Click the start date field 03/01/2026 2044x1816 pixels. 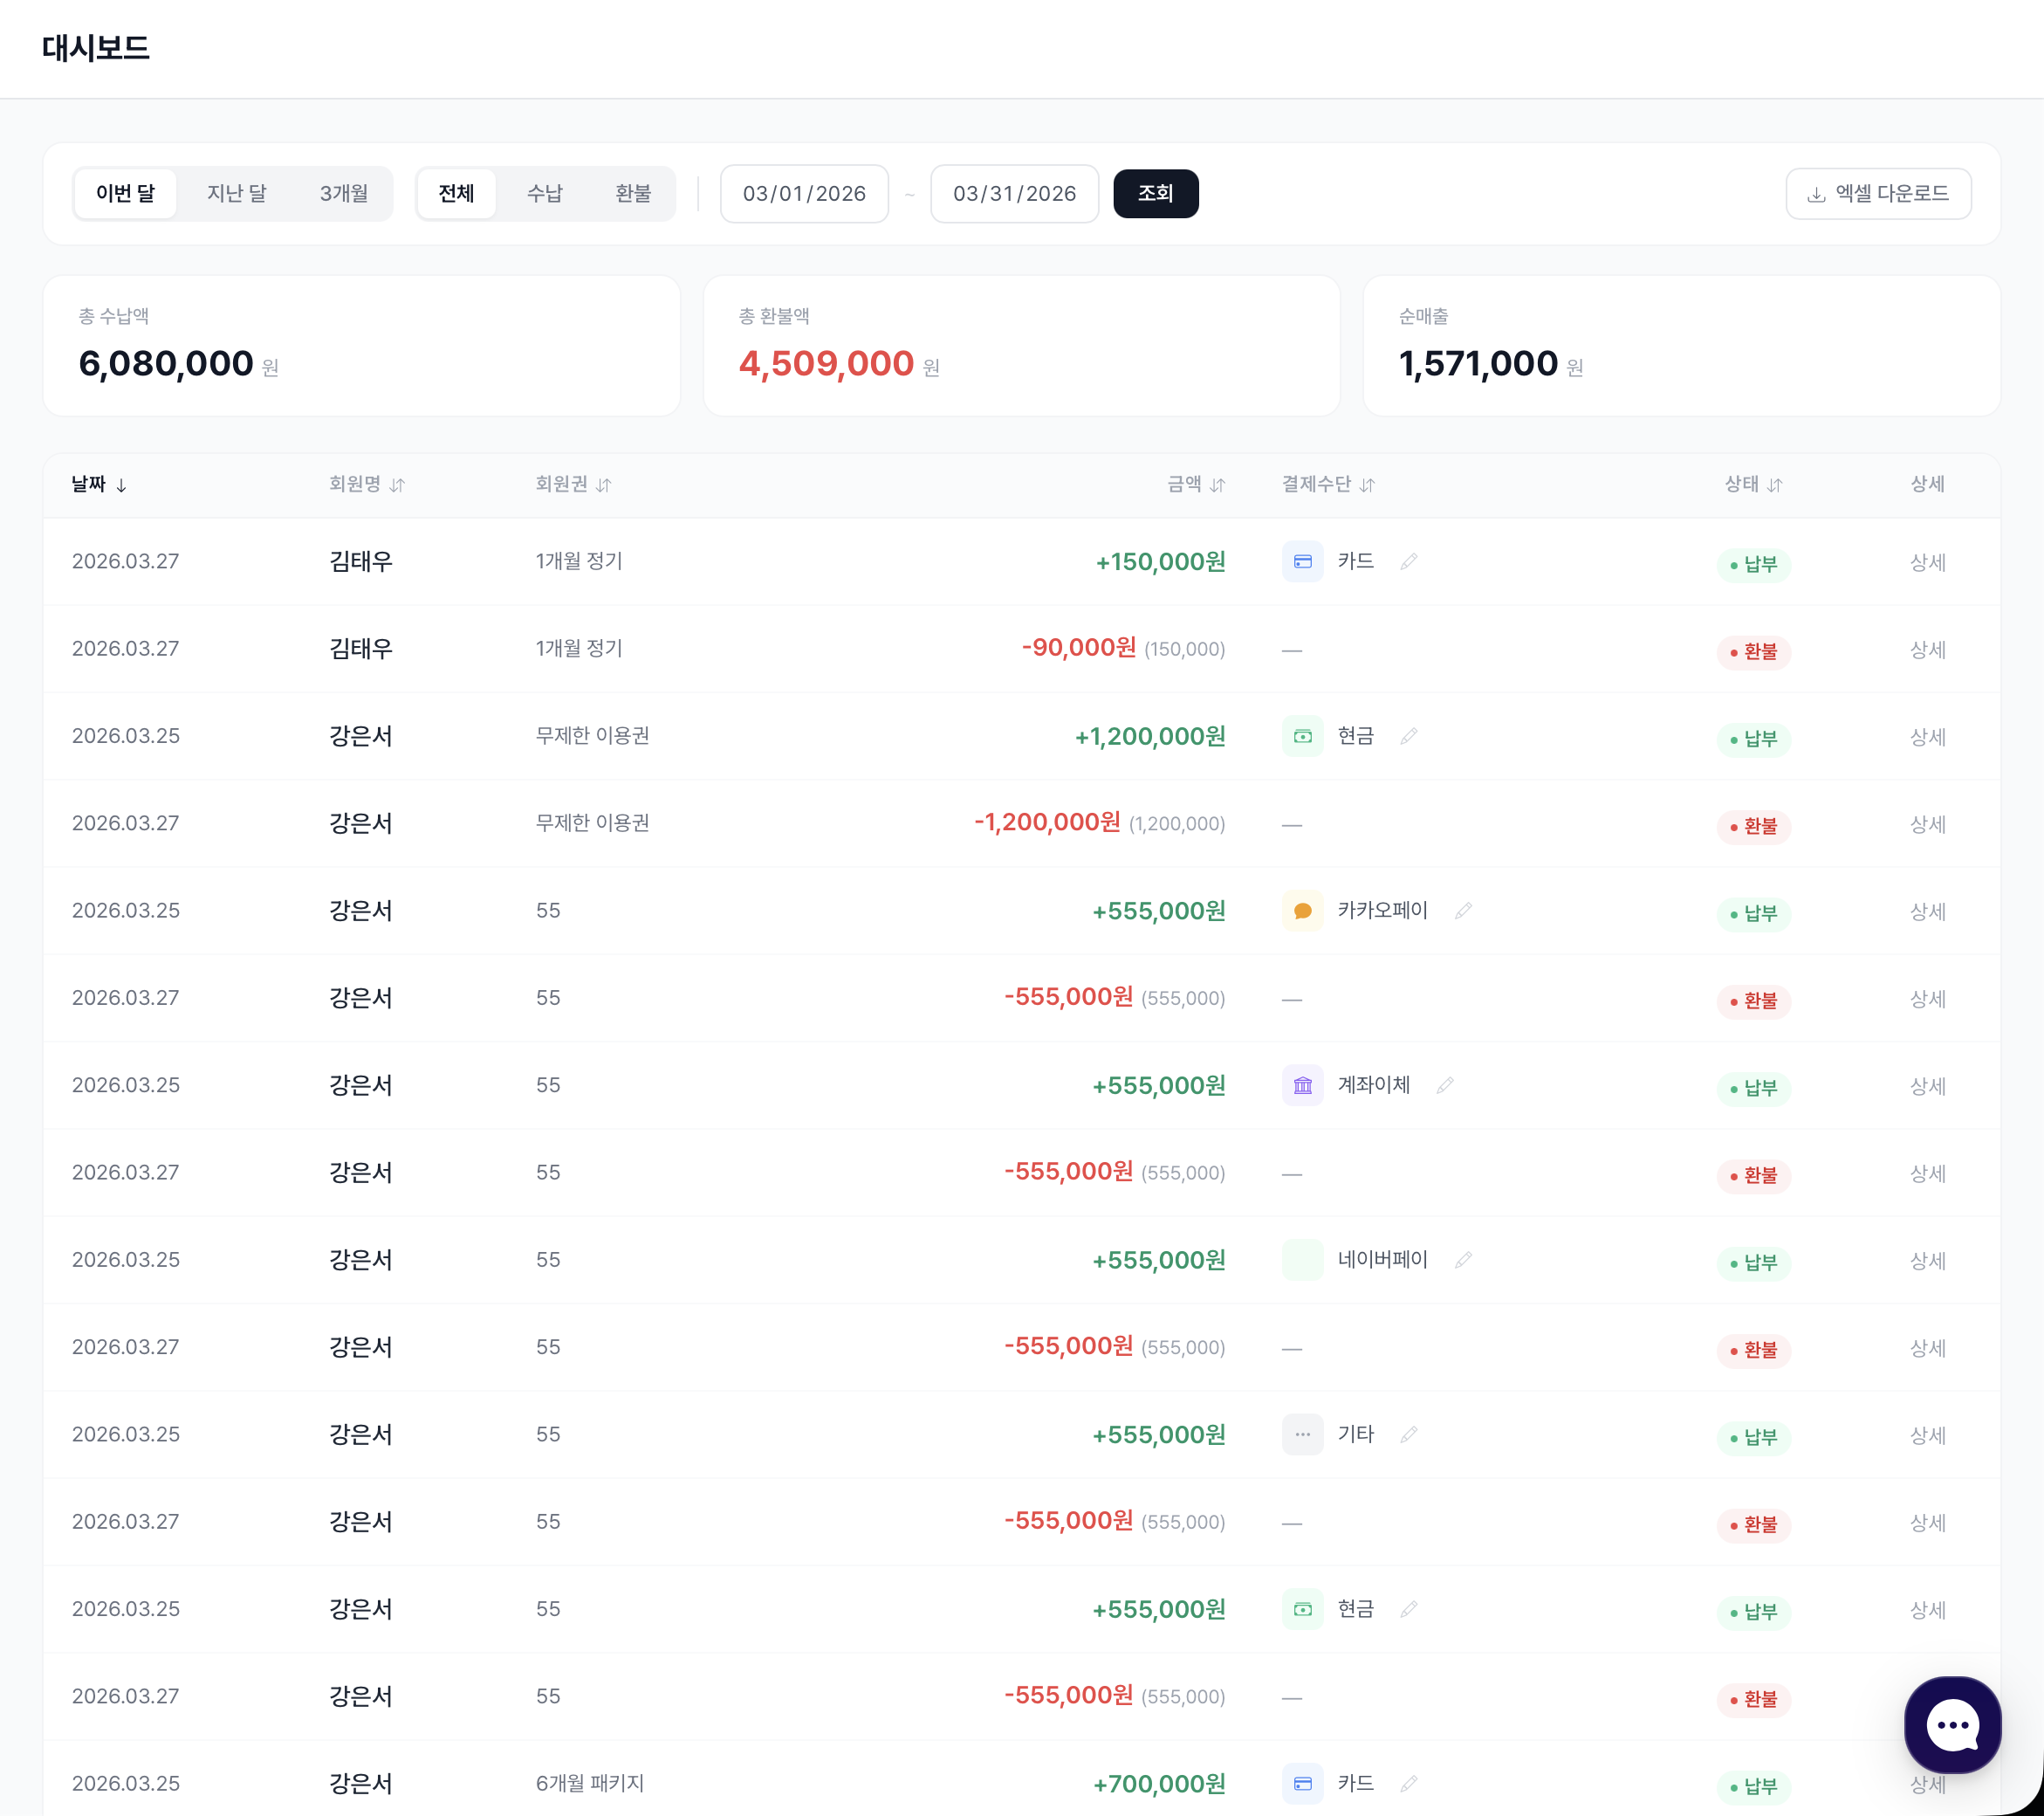(x=804, y=193)
